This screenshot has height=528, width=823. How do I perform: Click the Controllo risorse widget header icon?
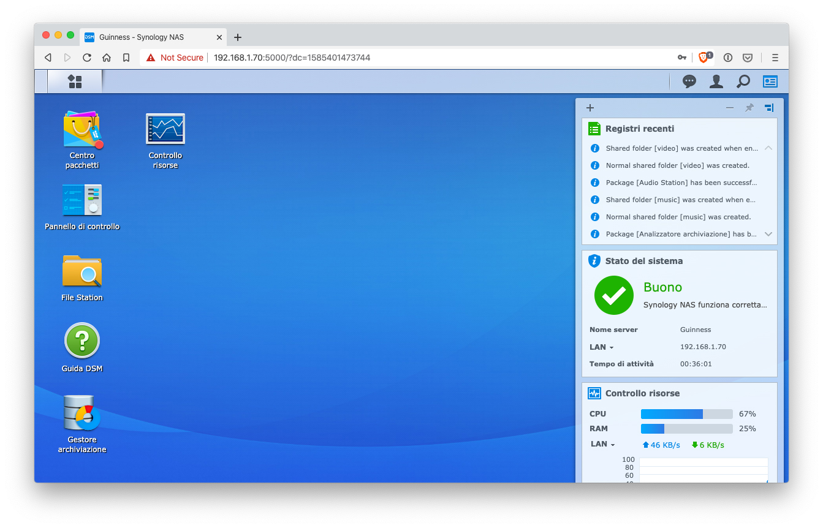point(594,393)
